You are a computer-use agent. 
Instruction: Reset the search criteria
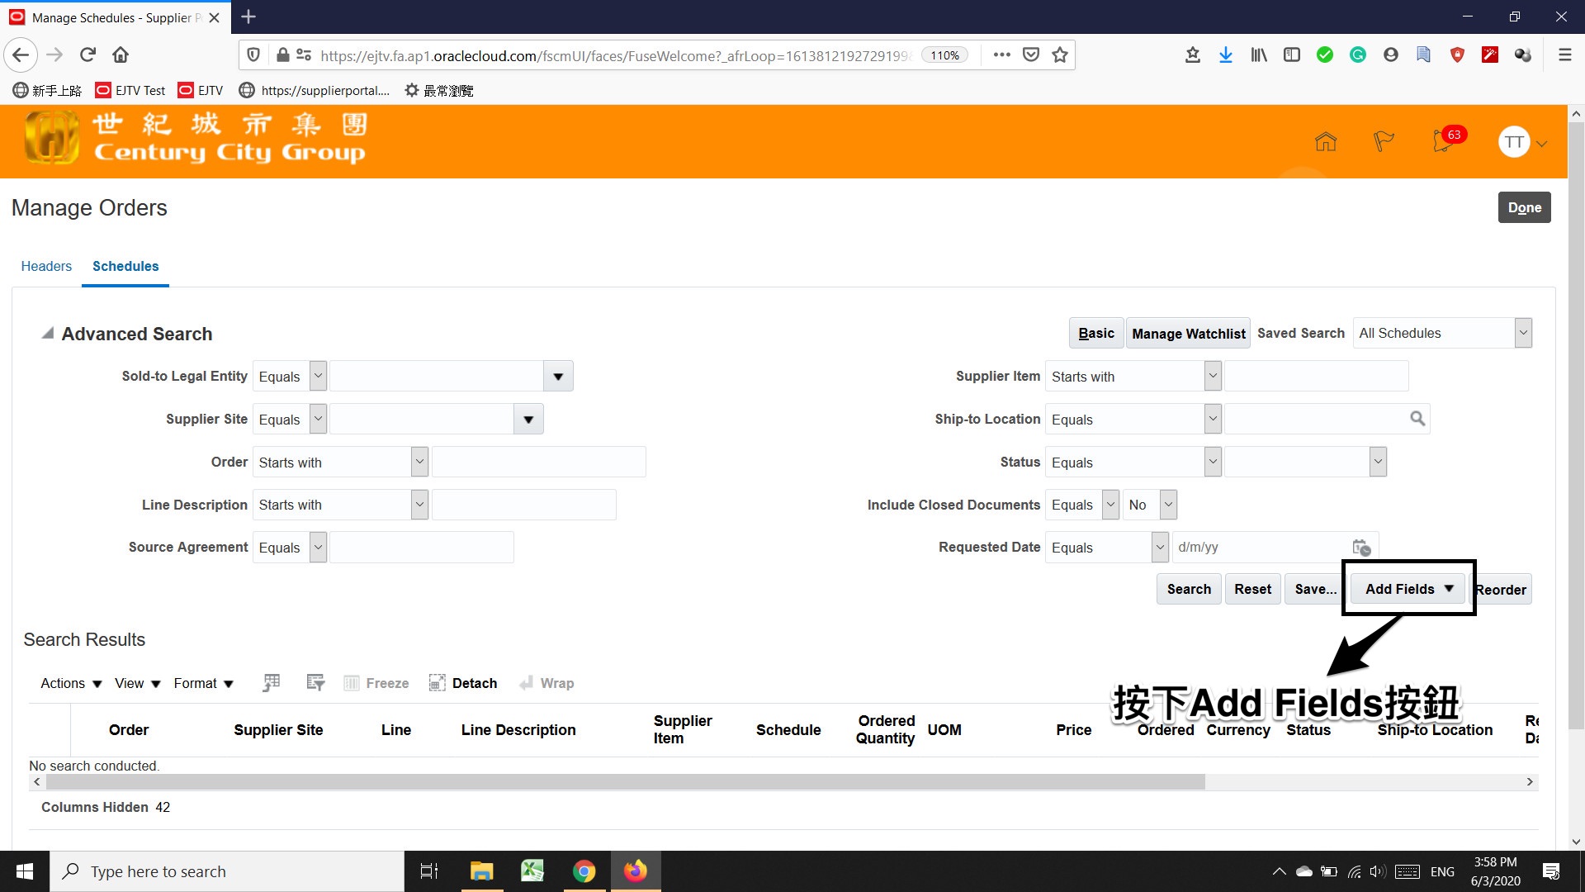coord(1252,589)
